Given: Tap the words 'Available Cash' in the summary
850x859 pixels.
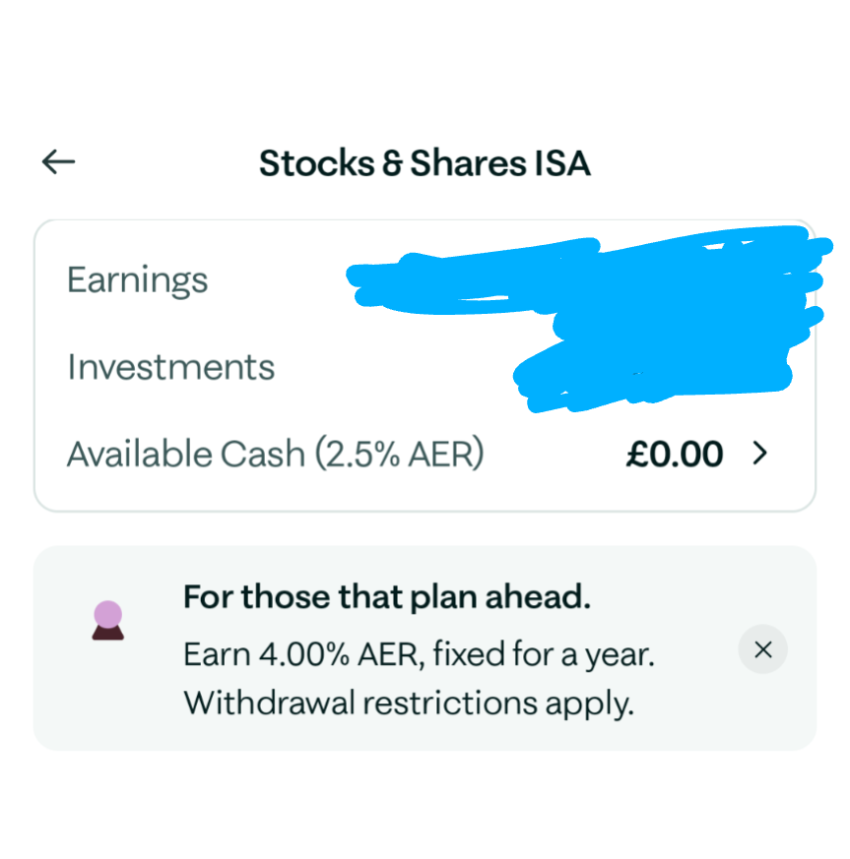Looking at the screenshot, I should pyautogui.click(x=186, y=455).
